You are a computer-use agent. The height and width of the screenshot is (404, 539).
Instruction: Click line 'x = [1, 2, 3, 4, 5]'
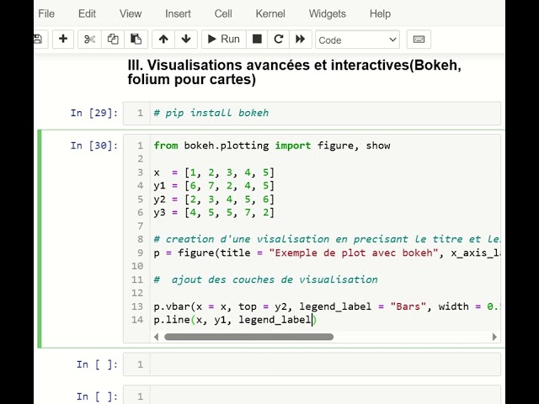pos(214,173)
